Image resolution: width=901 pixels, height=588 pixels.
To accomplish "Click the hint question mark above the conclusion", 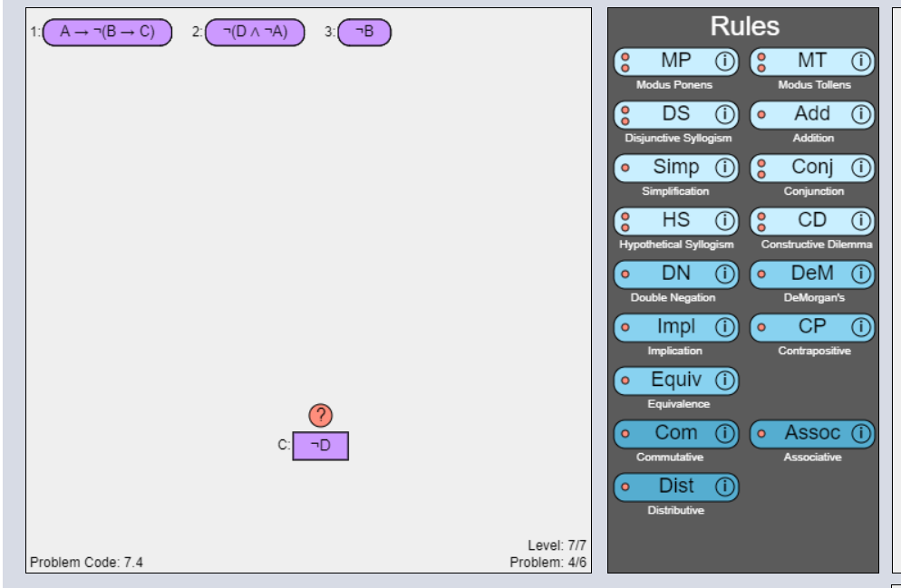I will (322, 415).
